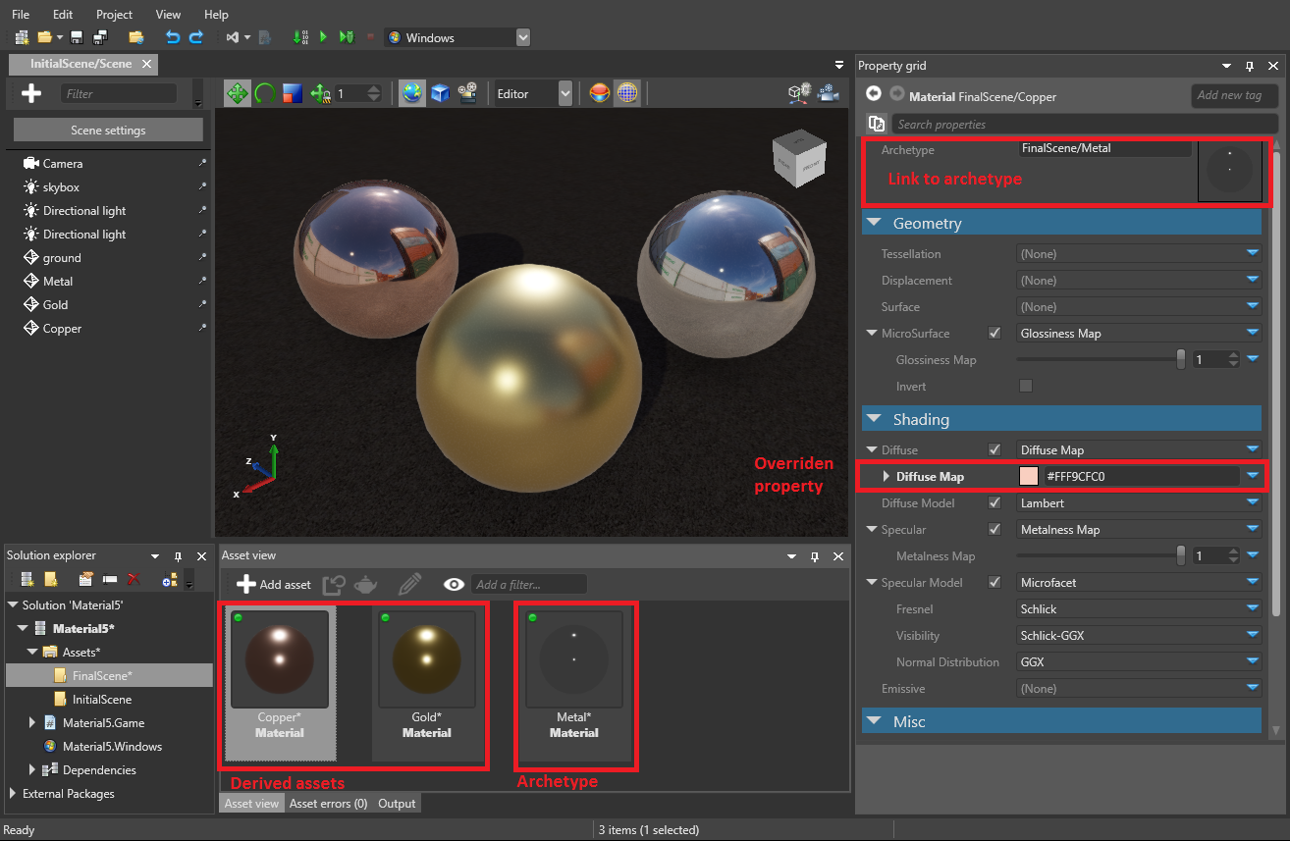Screen dimensions: 1290x841
Task: Click the edit pencil icon in Asset view
Action: (x=409, y=584)
